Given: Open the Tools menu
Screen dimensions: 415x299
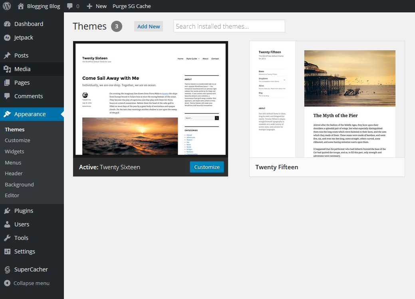Looking at the screenshot, I should 21,238.
